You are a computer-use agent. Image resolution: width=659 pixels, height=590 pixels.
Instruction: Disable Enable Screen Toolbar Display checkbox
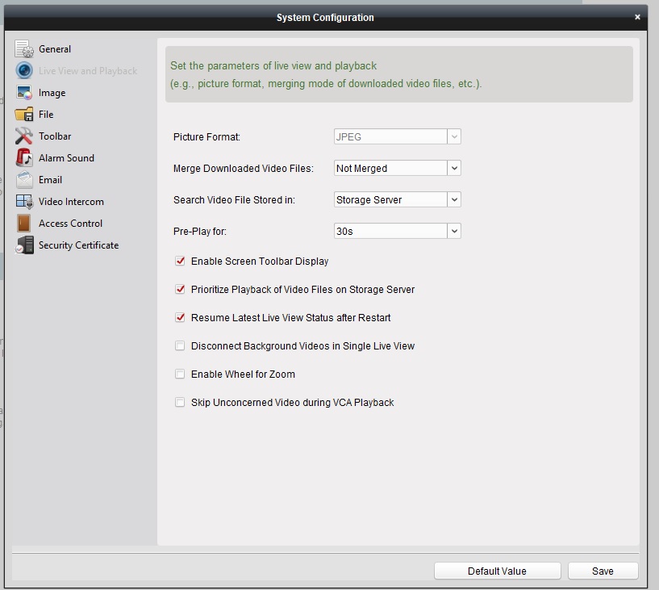(x=180, y=262)
